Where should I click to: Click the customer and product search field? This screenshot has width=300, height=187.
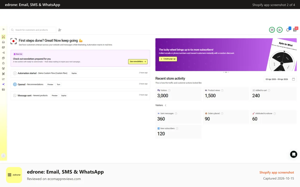click(x=33, y=30)
